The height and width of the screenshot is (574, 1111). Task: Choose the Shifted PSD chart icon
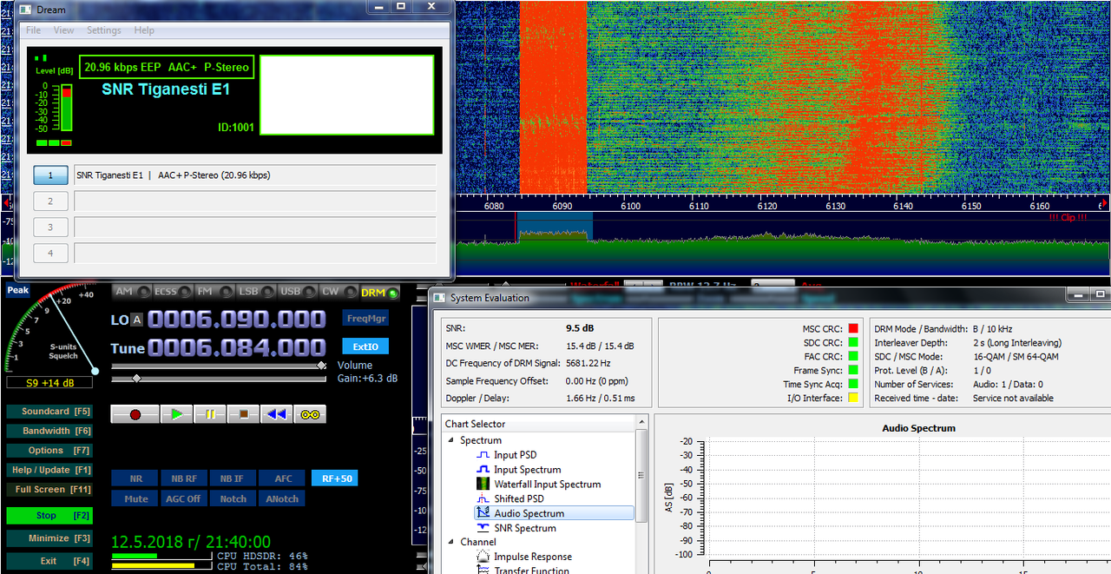pos(483,499)
